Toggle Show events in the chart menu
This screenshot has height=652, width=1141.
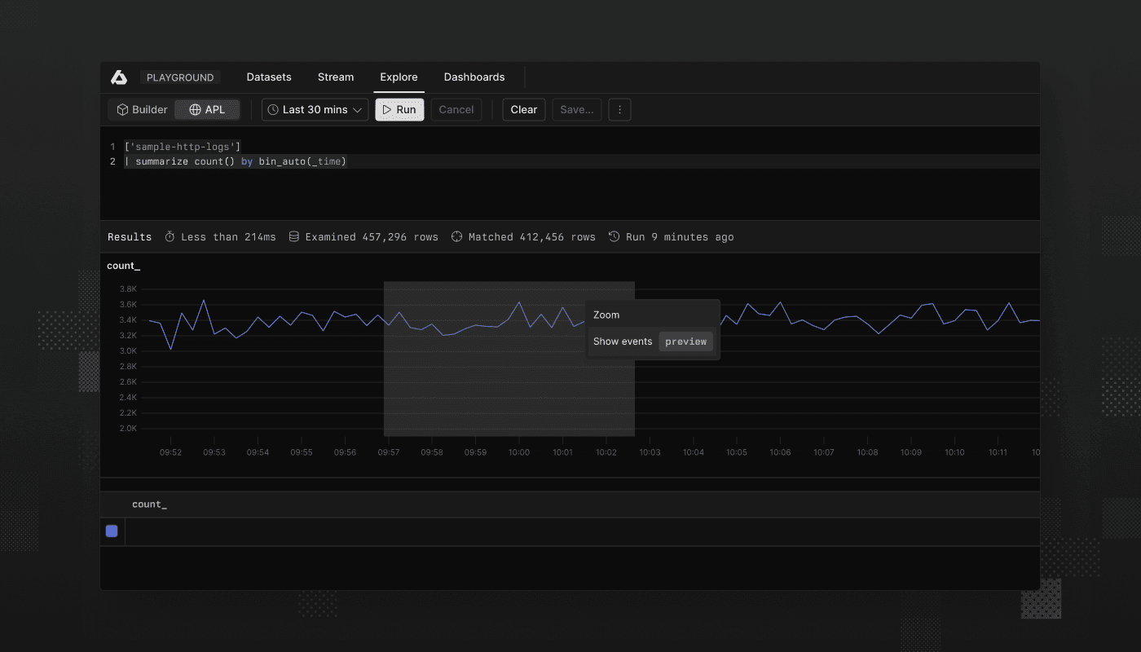tap(623, 341)
